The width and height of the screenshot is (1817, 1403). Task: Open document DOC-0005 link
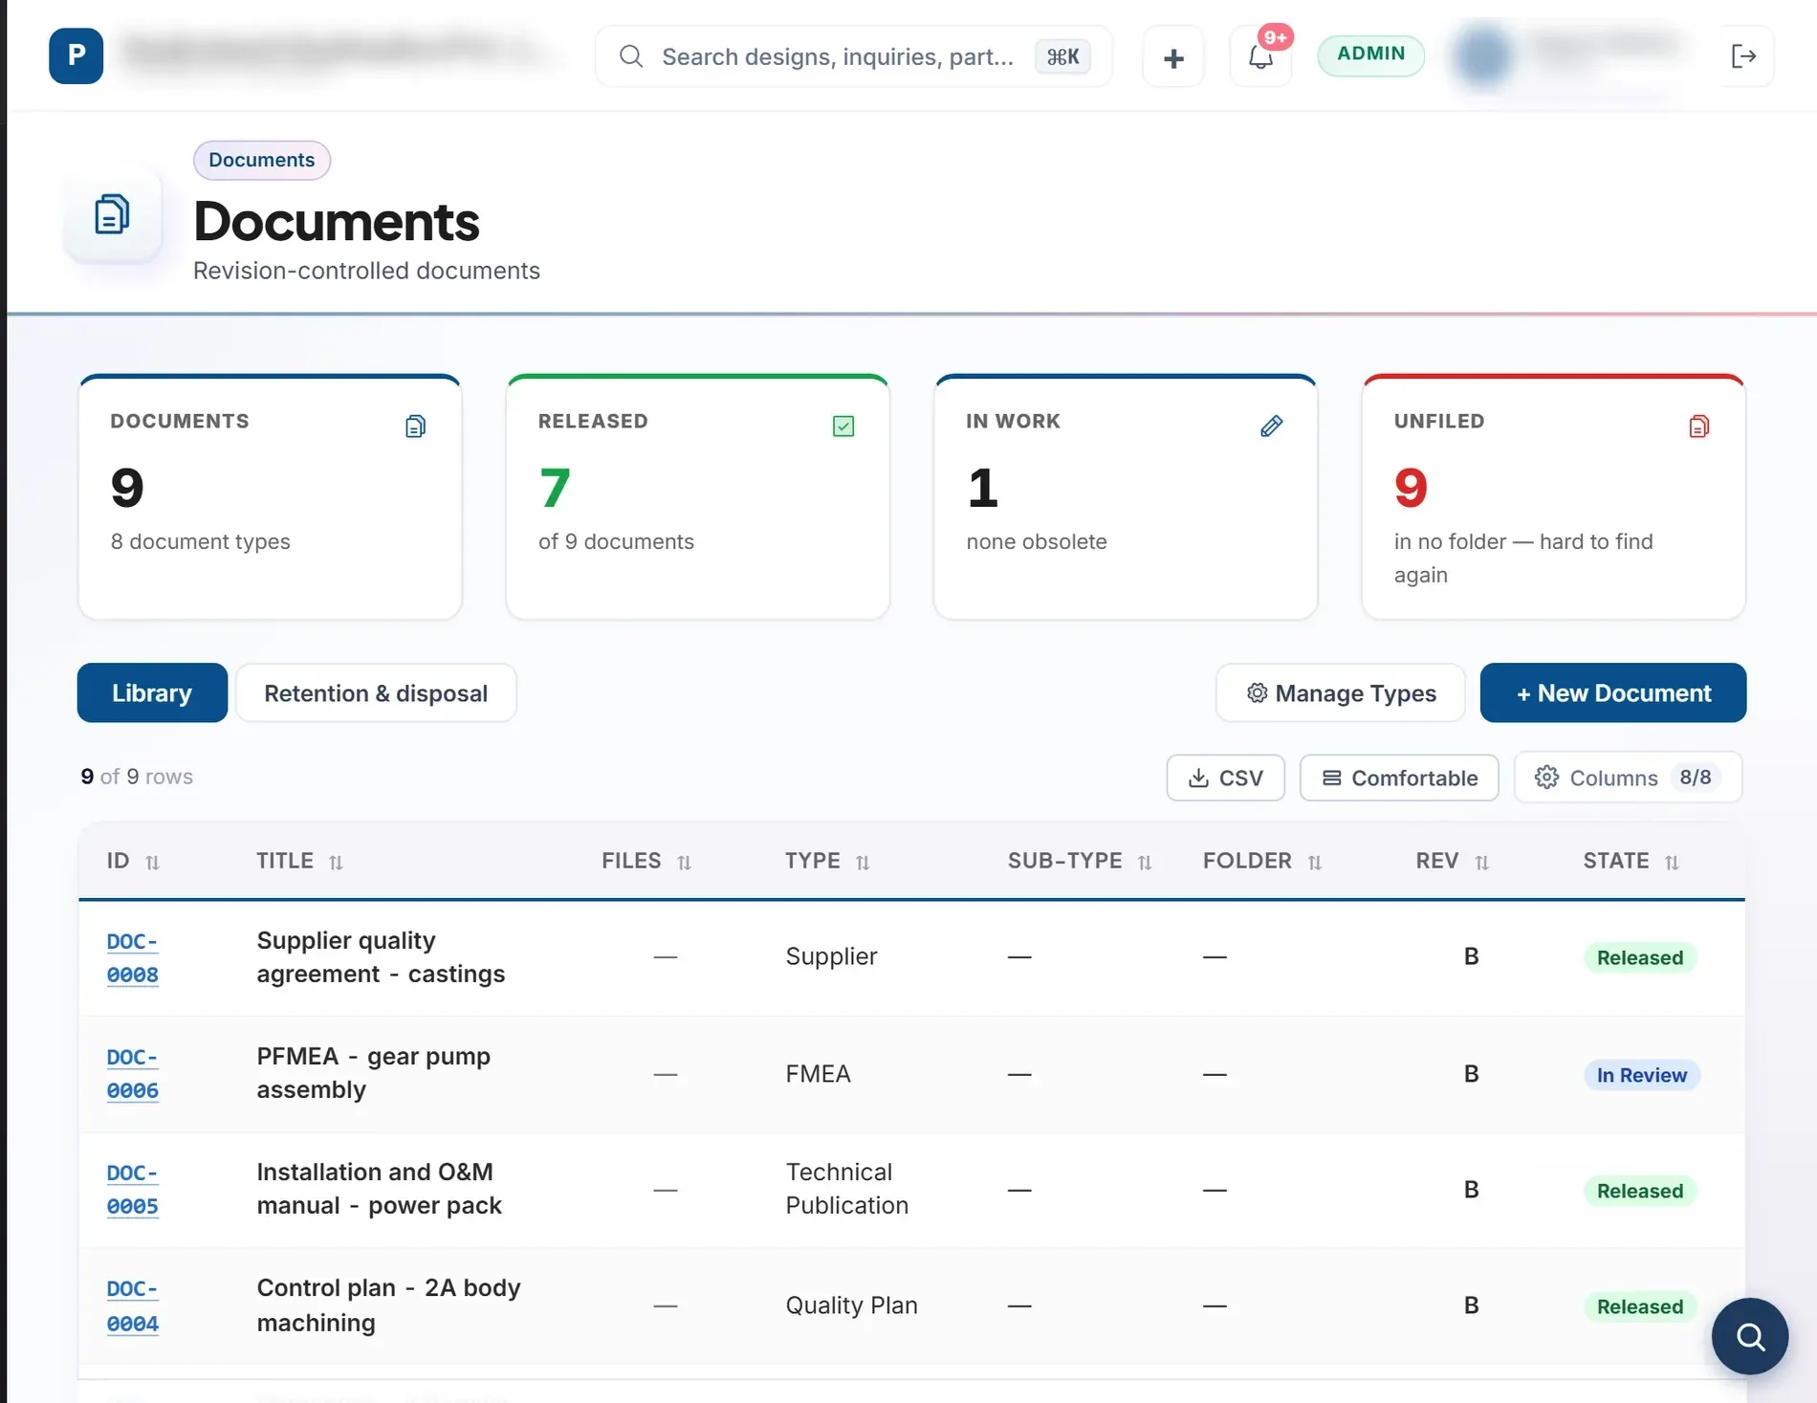coord(133,1189)
